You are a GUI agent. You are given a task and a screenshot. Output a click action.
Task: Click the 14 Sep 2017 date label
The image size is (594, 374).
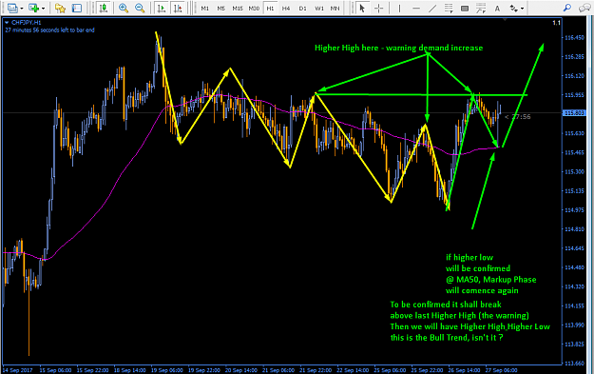18,370
